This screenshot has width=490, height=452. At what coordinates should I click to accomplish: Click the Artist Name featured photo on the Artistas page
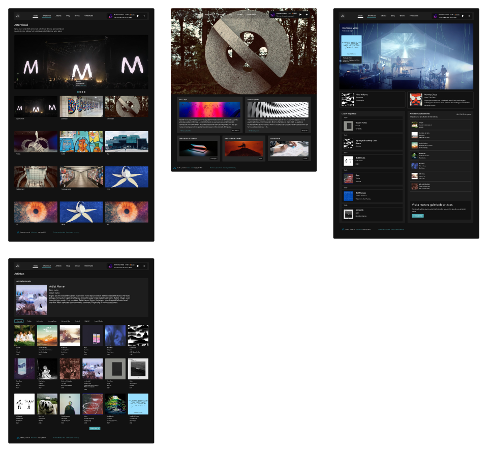click(32, 299)
